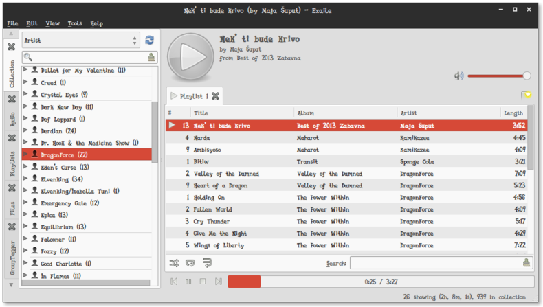Refresh the collection tree
543x307 pixels.
150,41
